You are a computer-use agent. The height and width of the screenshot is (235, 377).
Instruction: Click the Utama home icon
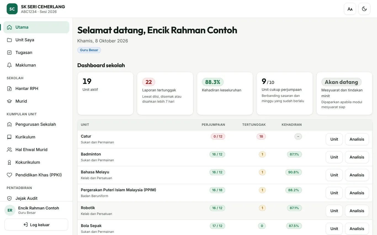point(9,27)
